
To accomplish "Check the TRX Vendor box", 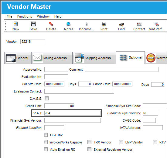I will click(89, 142).
